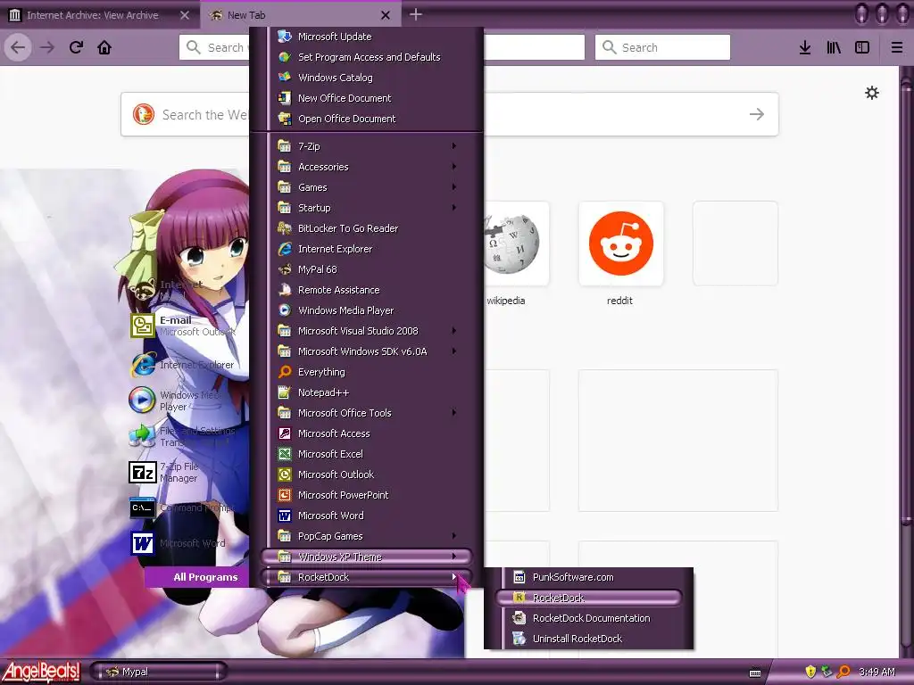Click the AngelBeats Start button

click(41, 672)
